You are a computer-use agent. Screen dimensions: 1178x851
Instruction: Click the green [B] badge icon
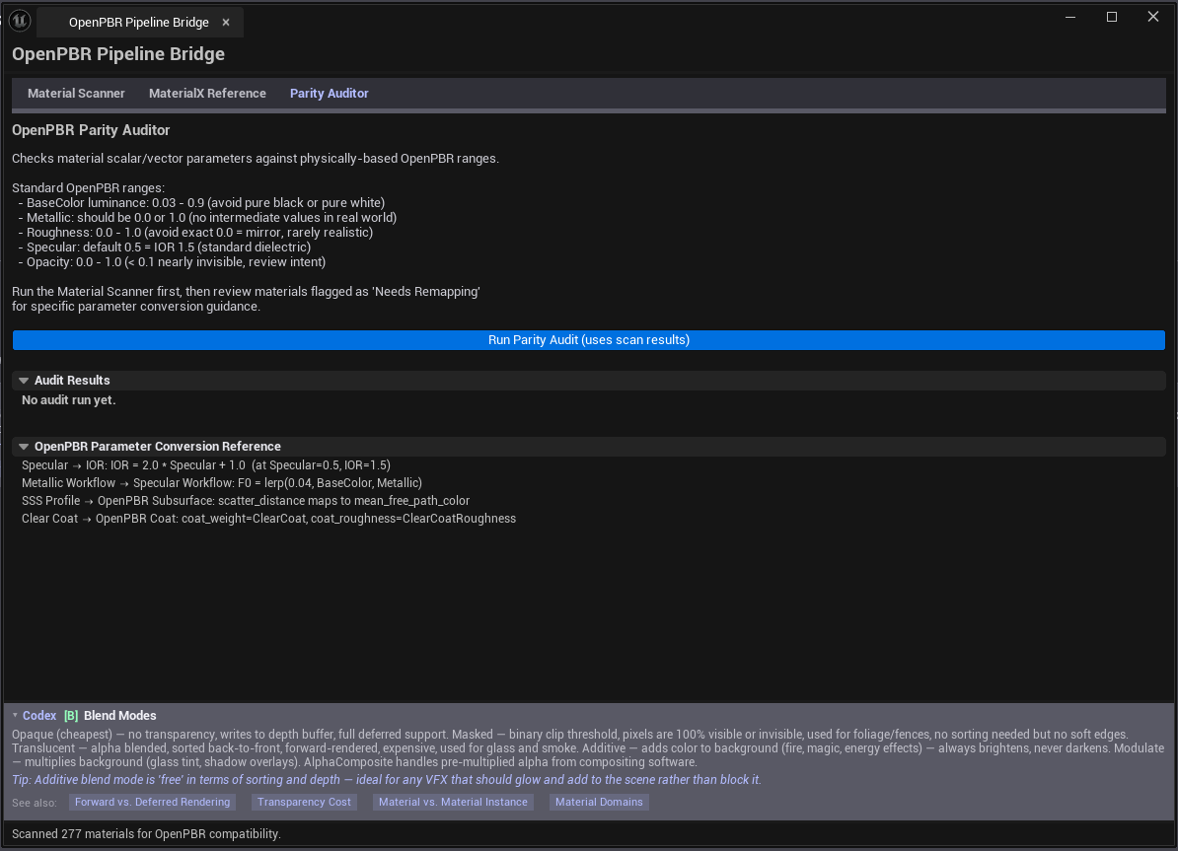71,716
